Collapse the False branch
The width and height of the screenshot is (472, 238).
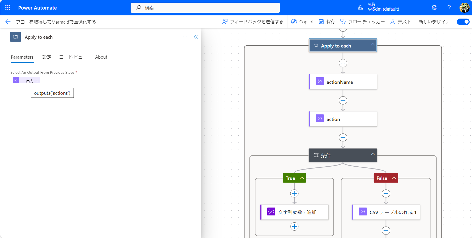(x=394, y=178)
